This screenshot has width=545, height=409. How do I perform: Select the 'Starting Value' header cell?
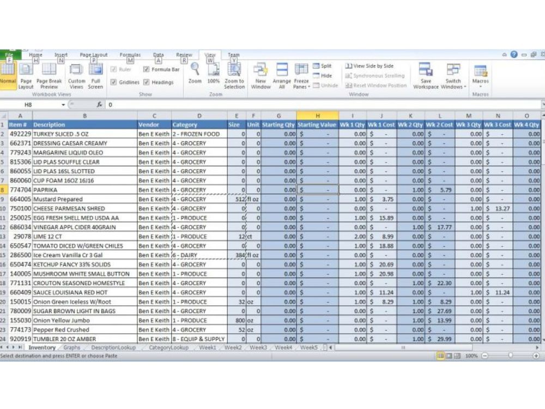(x=317, y=124)
